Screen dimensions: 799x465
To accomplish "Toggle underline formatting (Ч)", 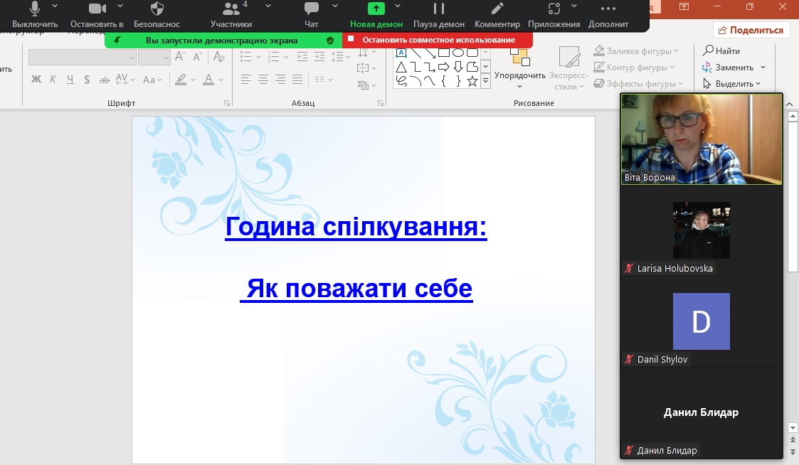I will click(70, 80).
